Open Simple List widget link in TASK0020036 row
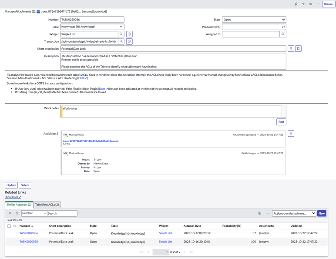Image resolution: width=336 pixels, height=259 pixels. pos(165,233)
